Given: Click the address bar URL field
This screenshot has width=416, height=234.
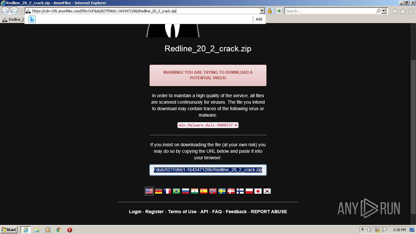Looking at the screenshot, I should pyautogui.click(x=145, y=11).
